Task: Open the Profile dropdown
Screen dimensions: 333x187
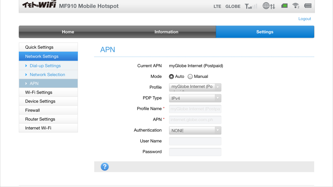Action: 195,87
